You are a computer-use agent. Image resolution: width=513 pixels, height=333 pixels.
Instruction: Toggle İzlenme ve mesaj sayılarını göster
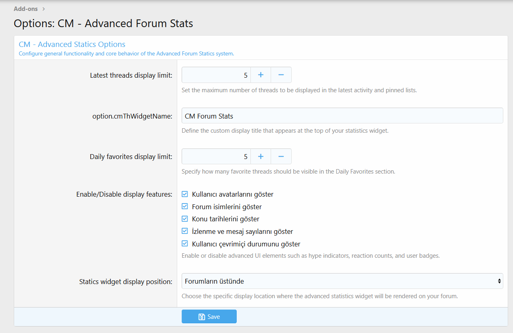click(x=185, y=231)
